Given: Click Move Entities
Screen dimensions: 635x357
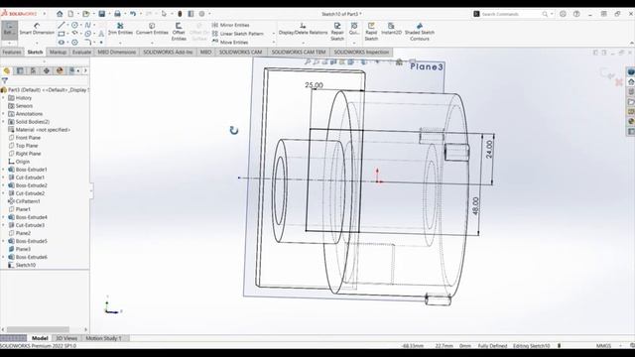Looking at the screenshot, I should [230, 42].
